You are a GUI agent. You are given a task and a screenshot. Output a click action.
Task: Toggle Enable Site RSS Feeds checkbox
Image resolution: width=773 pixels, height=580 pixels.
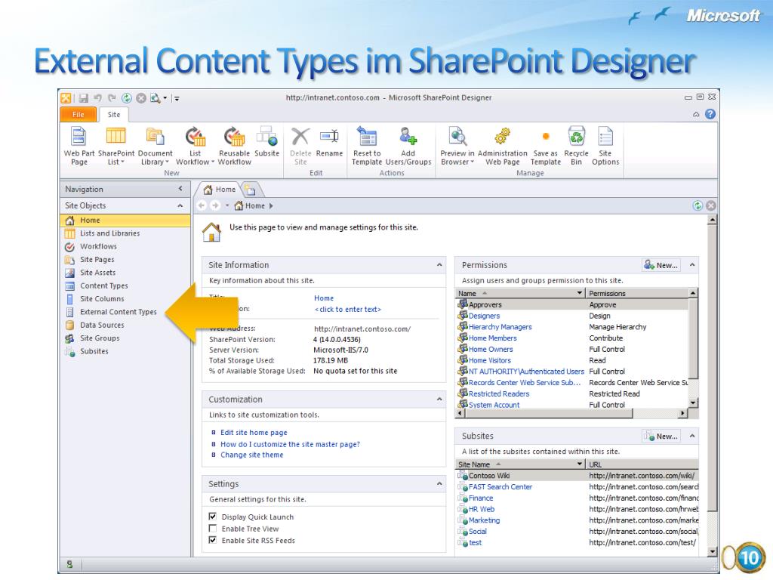coord(212,540)
